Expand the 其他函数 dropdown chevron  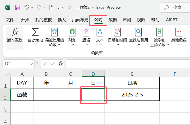coord(179,45)
